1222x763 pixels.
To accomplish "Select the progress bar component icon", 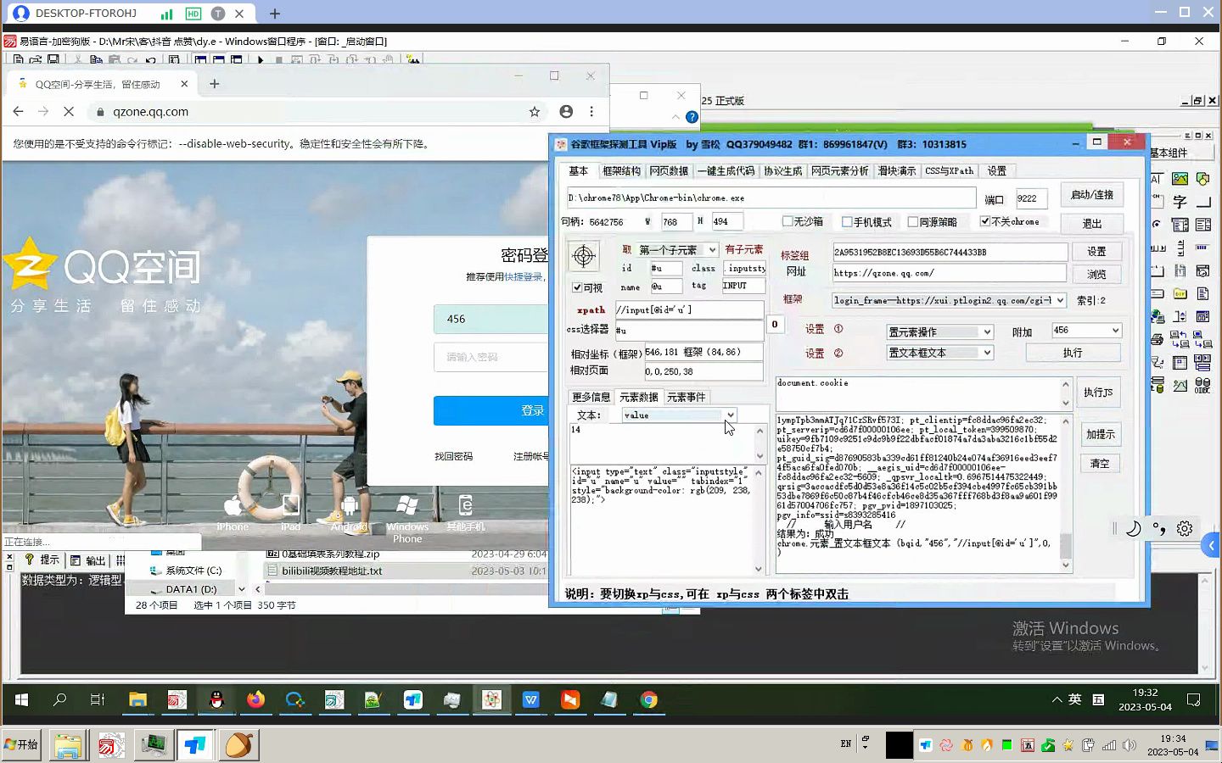I will coord(1202,248).
